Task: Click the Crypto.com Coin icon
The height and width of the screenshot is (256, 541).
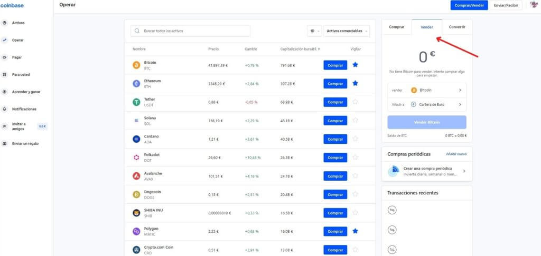Action: 137,250
